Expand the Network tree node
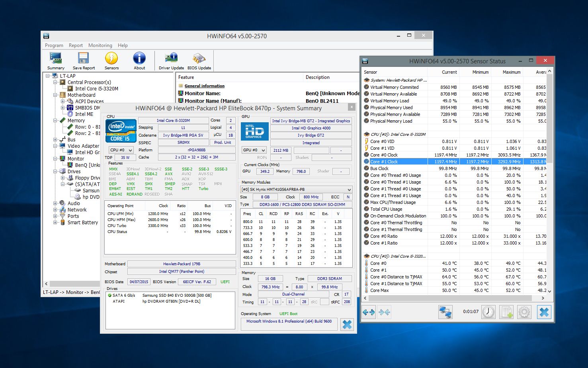This screenshot has width=588, height=368. click(55, 209)
